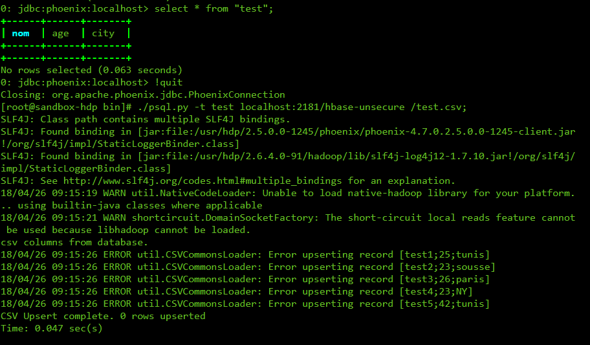Click the [test1;25;tunis] error record
The height and width of the screenshot is (345, 590).
coord(444,254)
